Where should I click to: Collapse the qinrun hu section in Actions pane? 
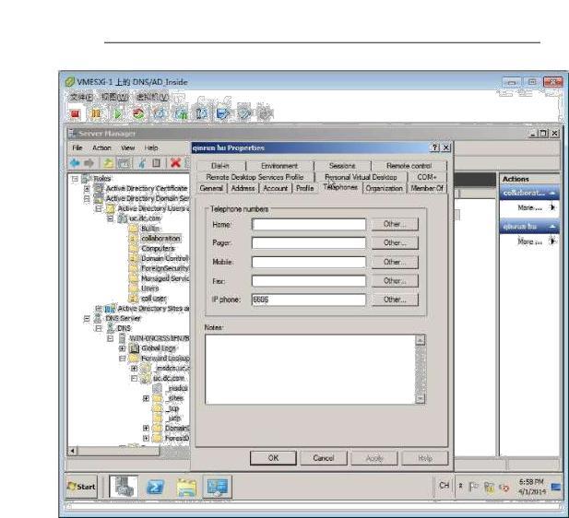tap(552, 227)
